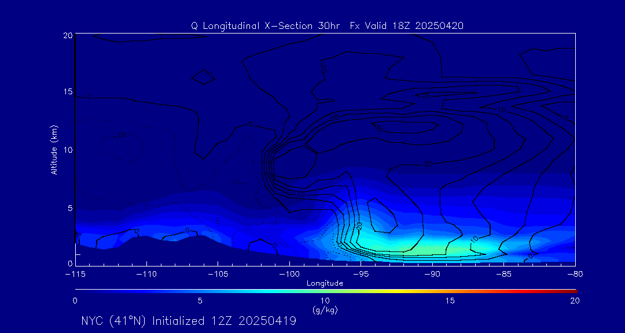Click the 0 tick on the altitude axis
The image size is (625, 333).
click(69, 263)
